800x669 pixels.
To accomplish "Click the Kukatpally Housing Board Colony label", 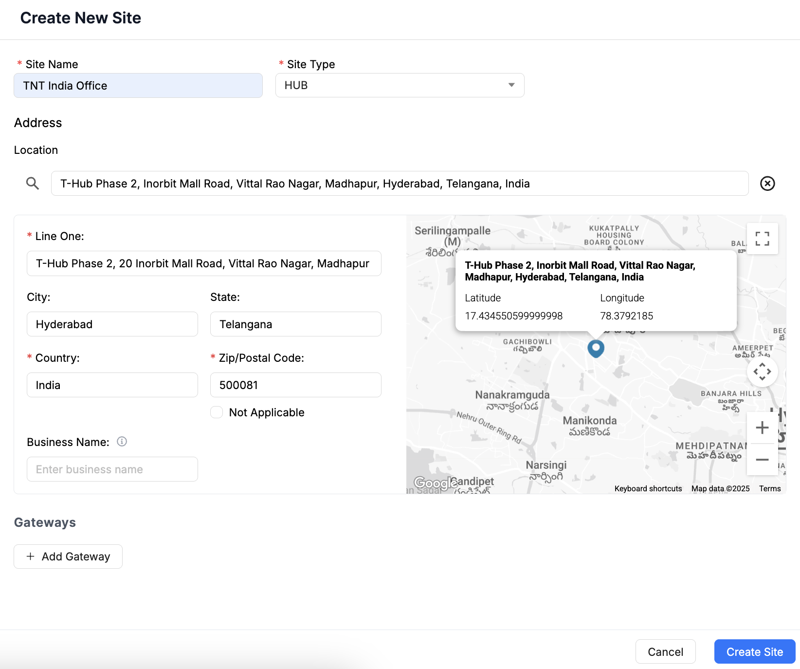I will coord(614,235).
